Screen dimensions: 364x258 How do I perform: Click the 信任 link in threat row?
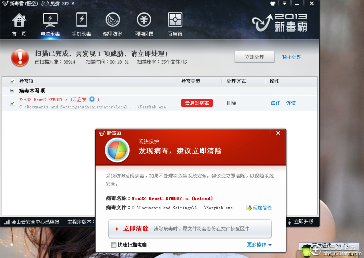(x=275, y=103)
